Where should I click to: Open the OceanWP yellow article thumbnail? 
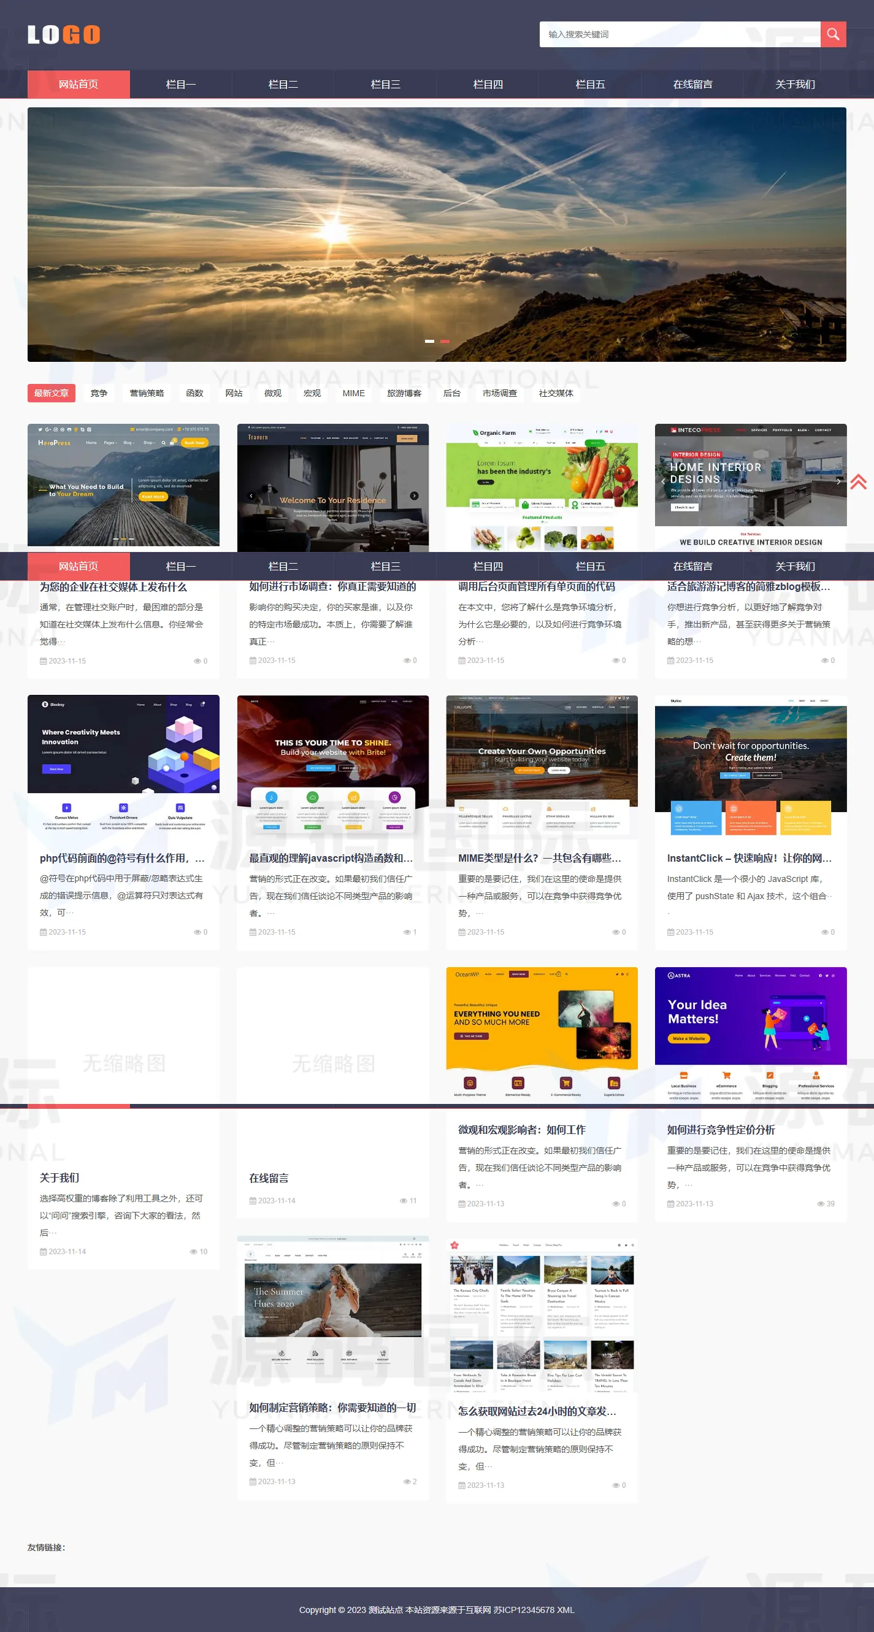click(x=542, y=1035)
